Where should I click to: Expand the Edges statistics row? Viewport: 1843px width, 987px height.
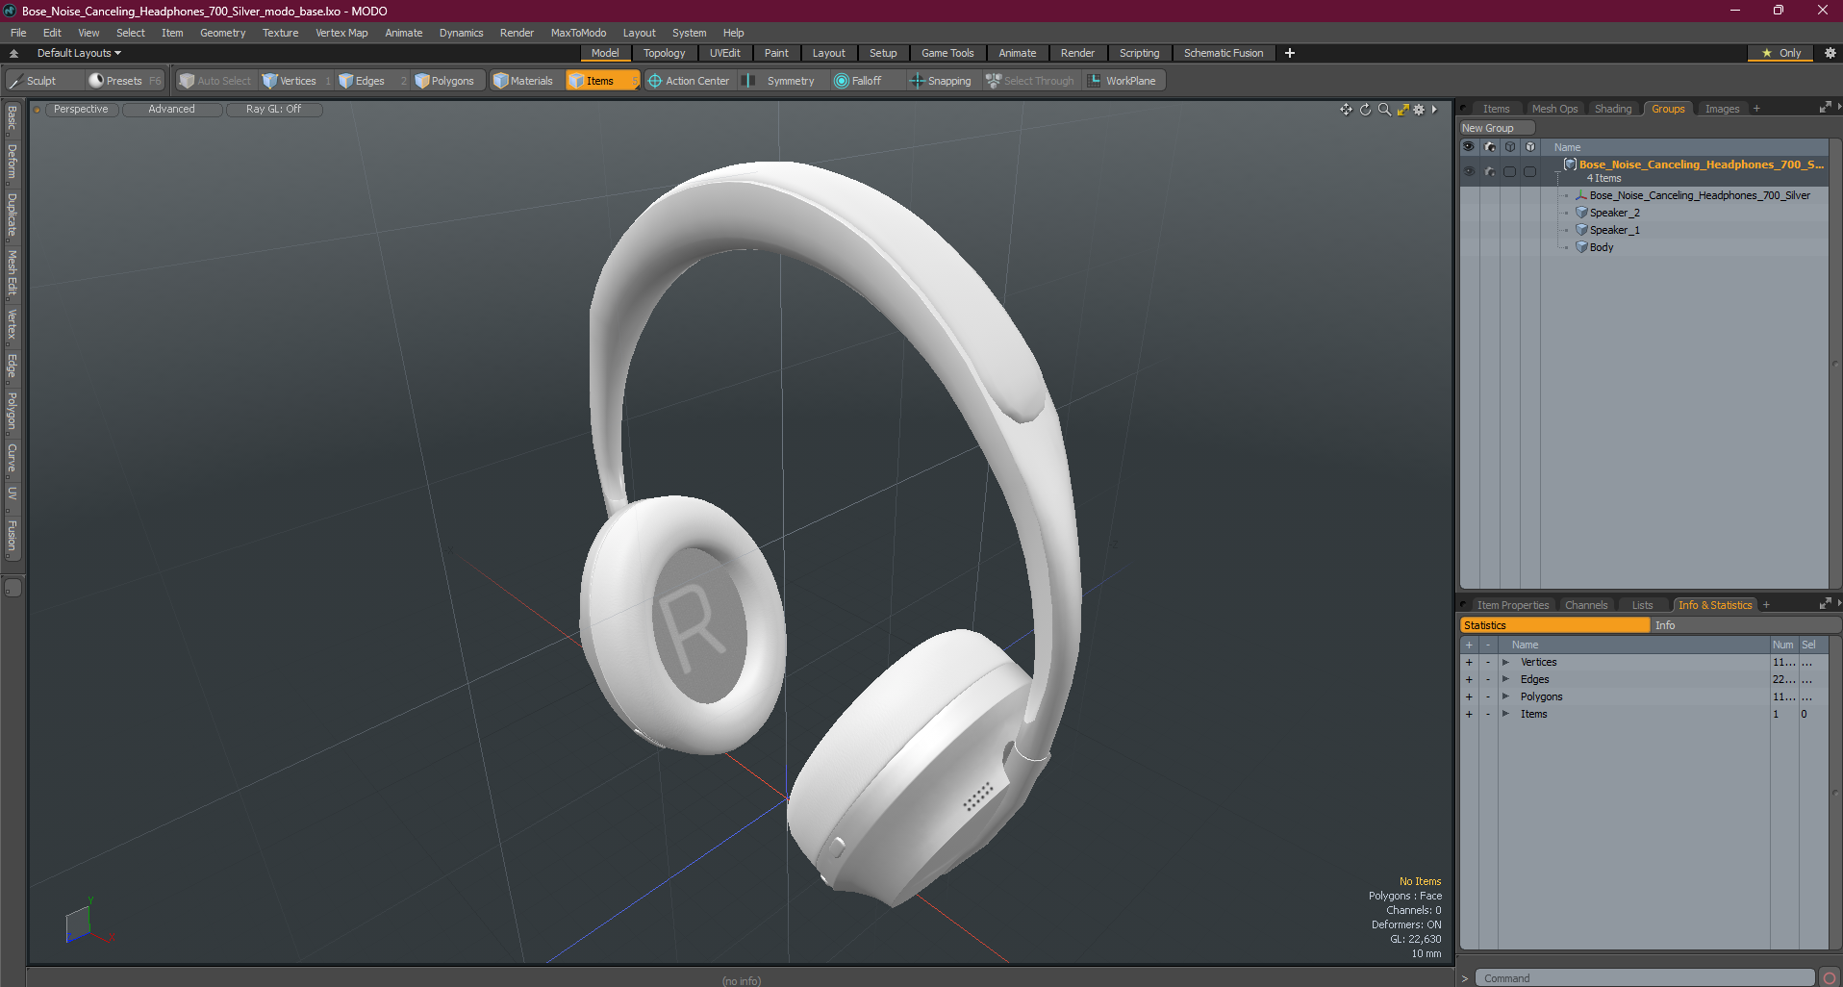tap(1505, 679)
